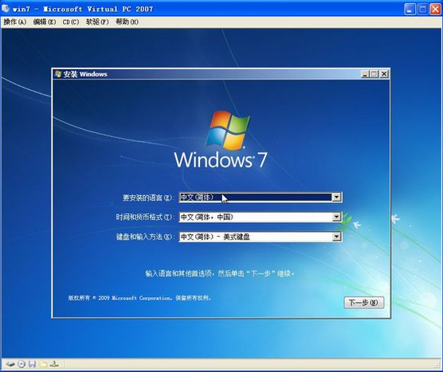Screen dimensions: 443x372
Task: Click the floppy disk status icon
Action: (x=32, y=364)
